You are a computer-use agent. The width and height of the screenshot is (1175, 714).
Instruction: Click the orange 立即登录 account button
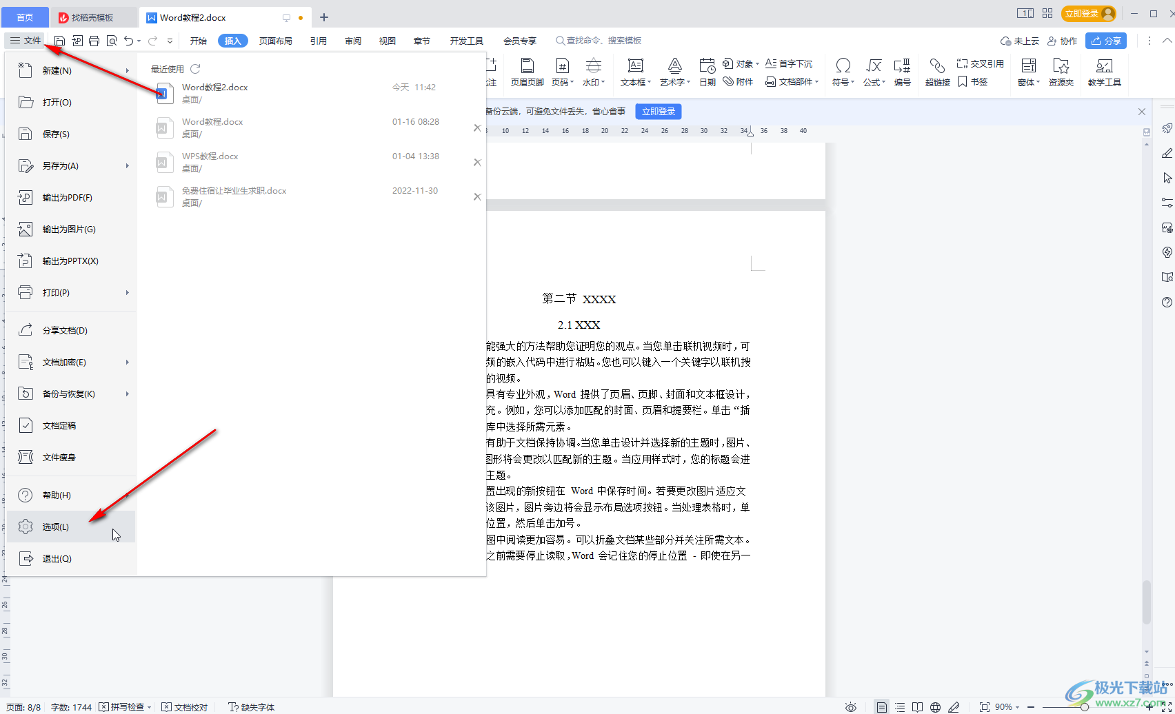[1089, 13]
